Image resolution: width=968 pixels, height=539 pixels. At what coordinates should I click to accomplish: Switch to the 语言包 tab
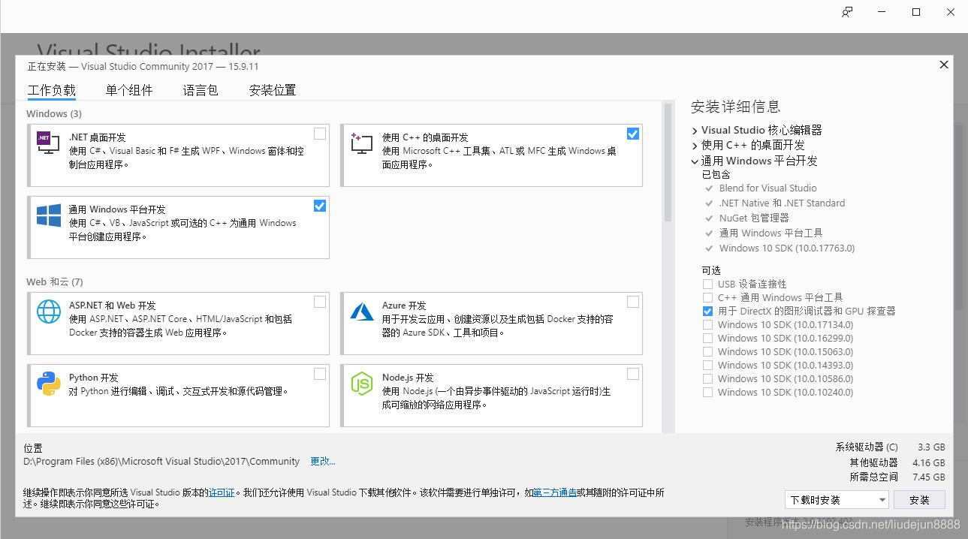tap(201, 90)
